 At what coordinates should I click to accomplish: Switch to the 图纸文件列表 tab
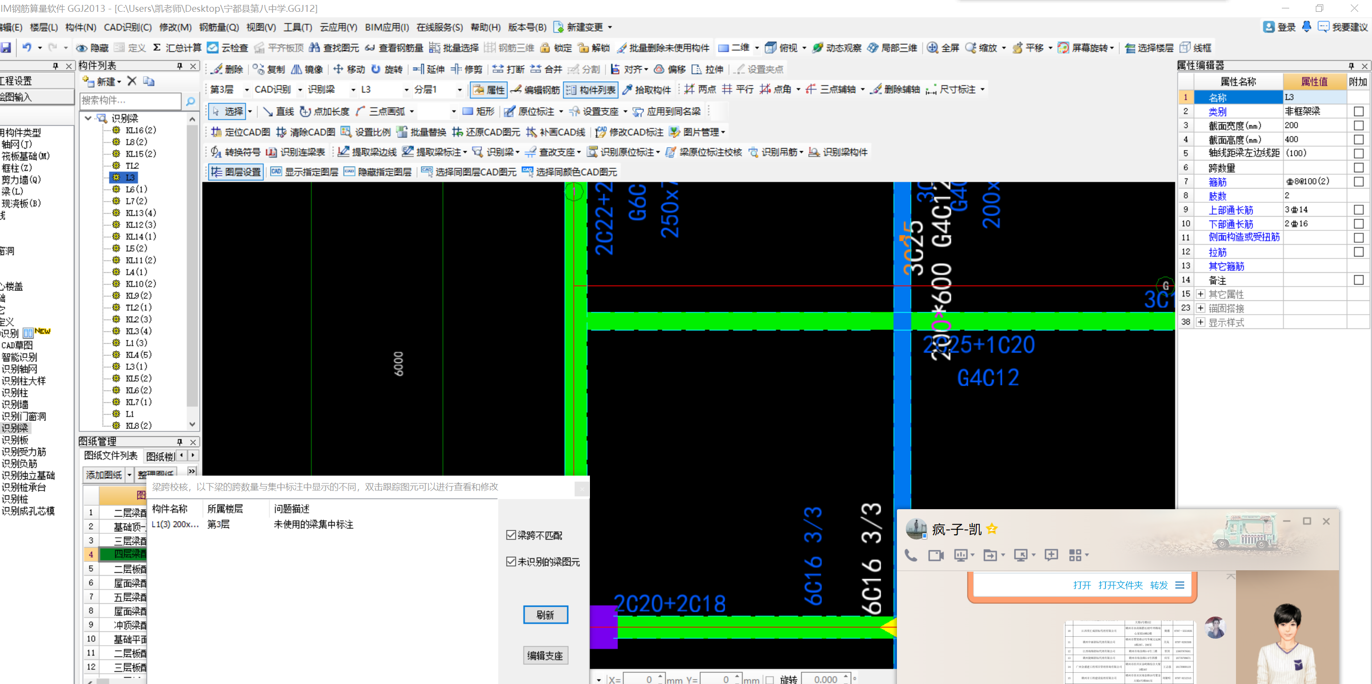click(x=111, y=456)
